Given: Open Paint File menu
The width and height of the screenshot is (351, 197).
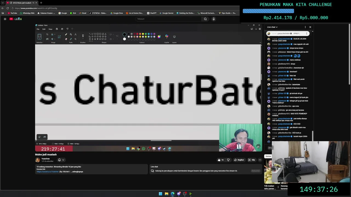Looking at the screenshot, I should [x=38, y=29].
